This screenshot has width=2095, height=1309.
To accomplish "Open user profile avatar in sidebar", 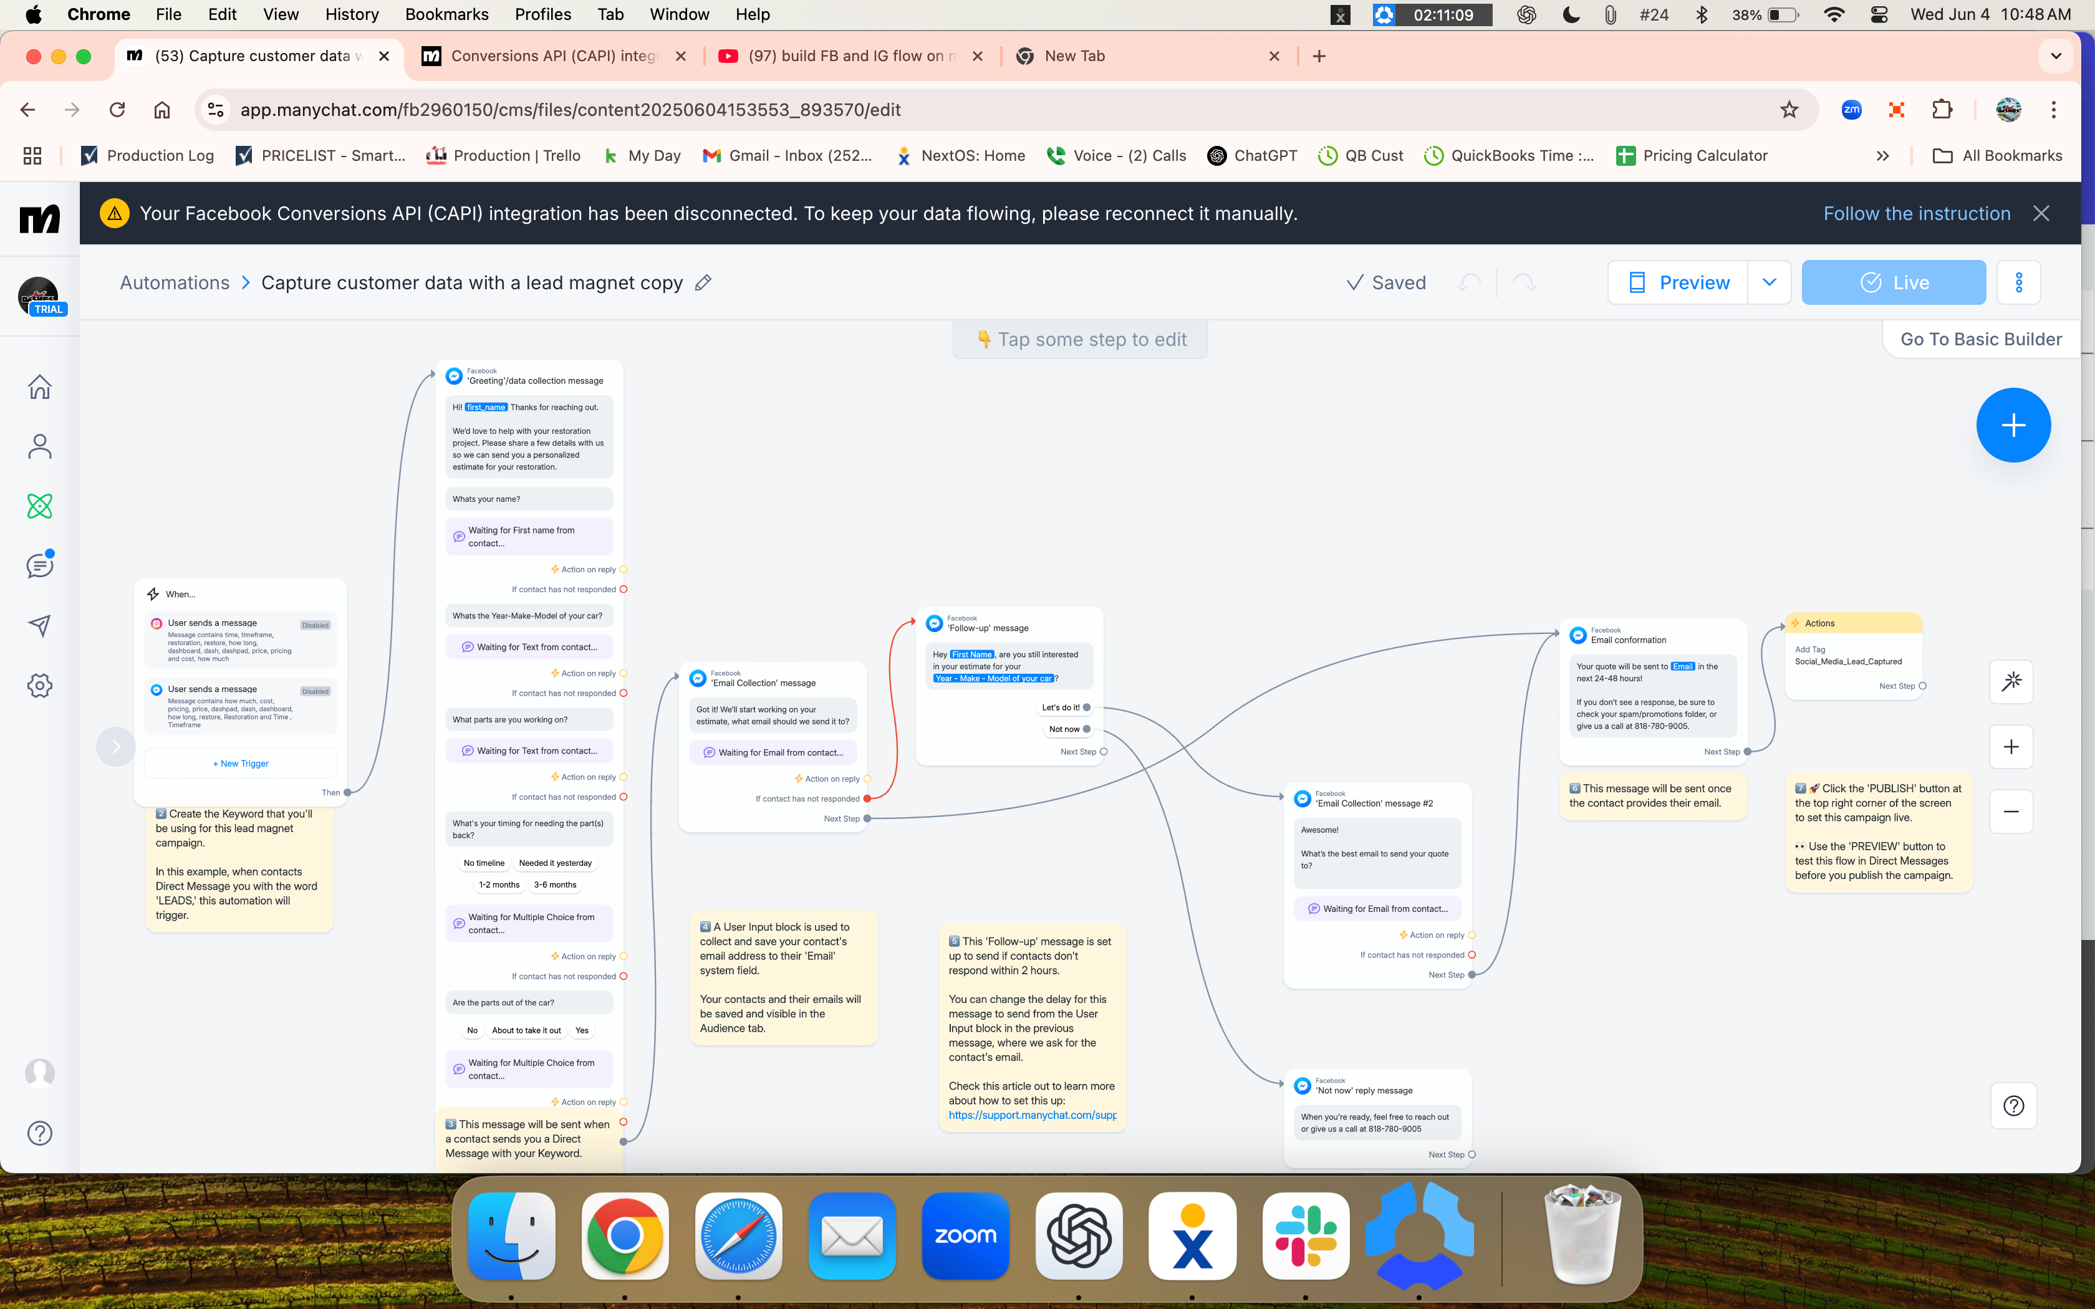I will [x=40, y=1073].
